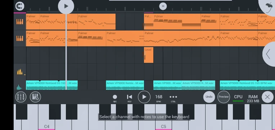Open the CTRL three-dots menu
The width and height of the screenshot is (275, 130).
(x=173, y=98)
